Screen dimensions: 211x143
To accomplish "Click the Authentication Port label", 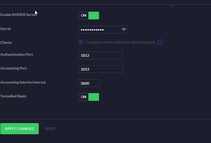I will click(x=17, y=54).
